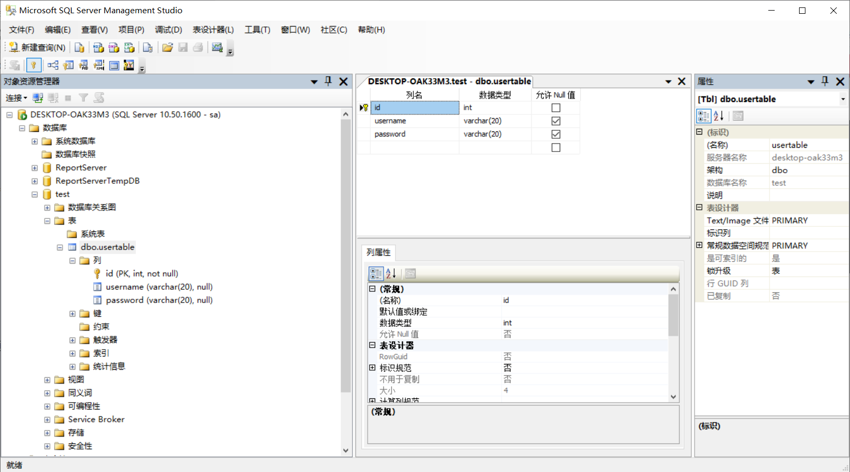Expand the 键 folder node
Image resolution: width=850 pixels, height=472 pixels.
click(73, 314)
